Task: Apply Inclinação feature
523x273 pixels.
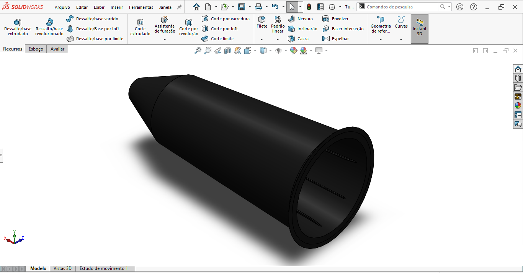Action: [x=302, y=29]
